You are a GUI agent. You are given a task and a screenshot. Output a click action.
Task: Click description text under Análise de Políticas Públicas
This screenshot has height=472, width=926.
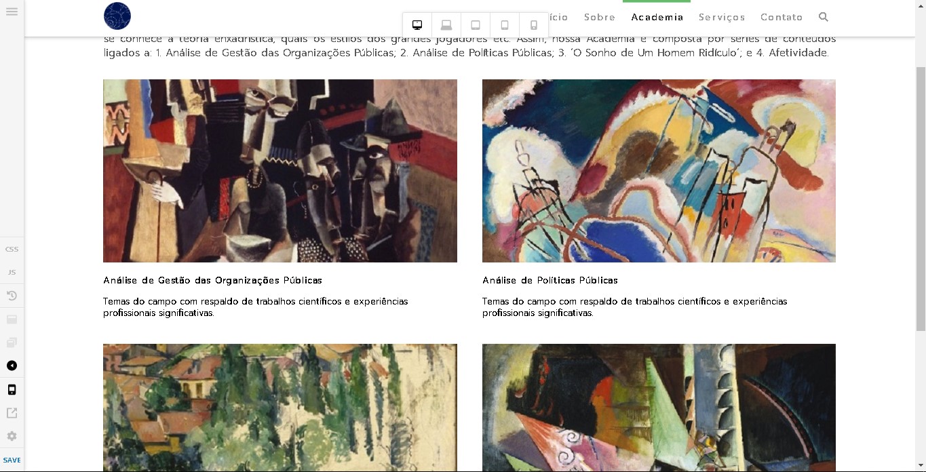tap(635, 307)
